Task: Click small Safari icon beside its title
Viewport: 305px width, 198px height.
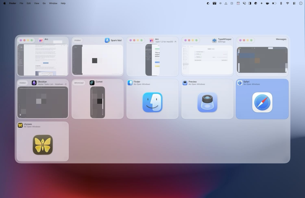Action: pyautogui.click(x=240, y=83)
